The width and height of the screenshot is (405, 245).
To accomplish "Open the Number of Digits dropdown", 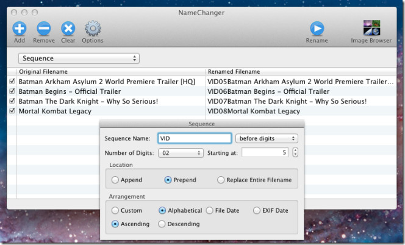I will click(x=181, y=153).
